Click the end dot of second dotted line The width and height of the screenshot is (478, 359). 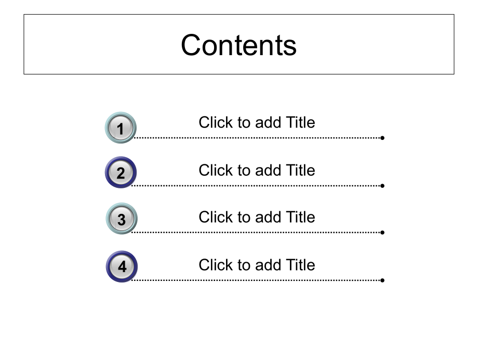[x=382, y=186]
